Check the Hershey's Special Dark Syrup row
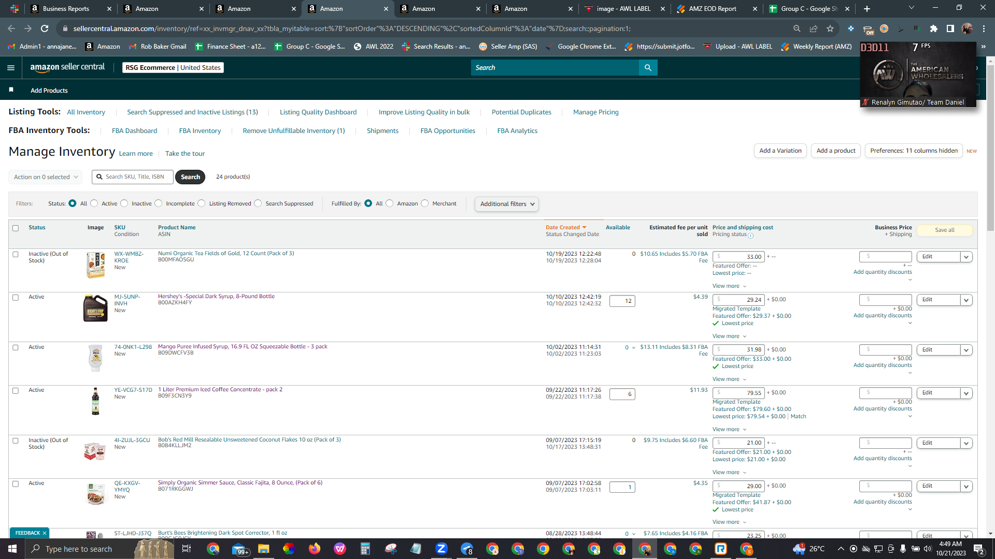The width and height of the screenshot is (995, 559). (16, 298)
